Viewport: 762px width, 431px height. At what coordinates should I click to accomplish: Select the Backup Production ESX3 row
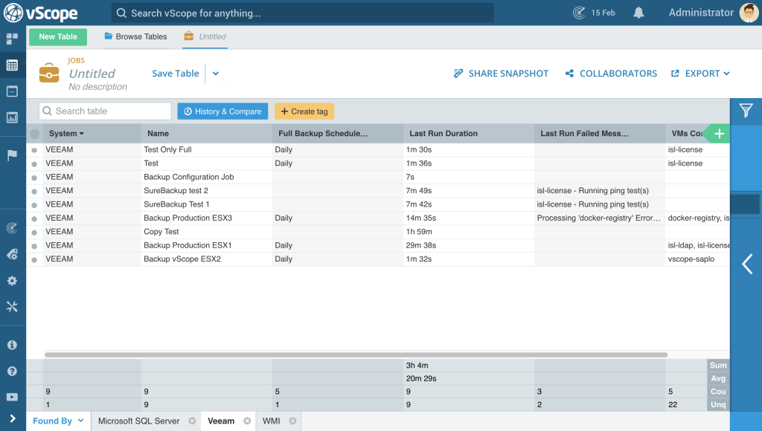point(34,218)
